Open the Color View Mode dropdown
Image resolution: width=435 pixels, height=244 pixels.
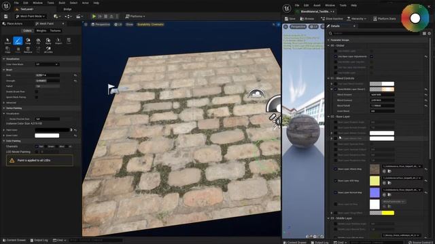coord(47,64)
